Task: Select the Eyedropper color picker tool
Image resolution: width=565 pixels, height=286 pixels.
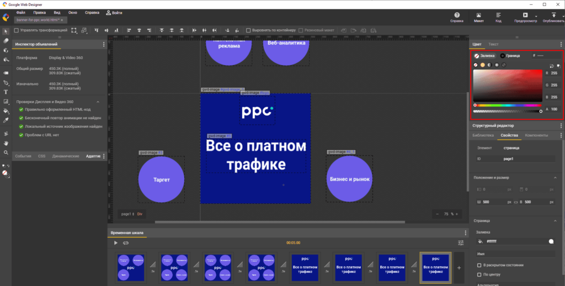Action: click(x=6, y=120)
